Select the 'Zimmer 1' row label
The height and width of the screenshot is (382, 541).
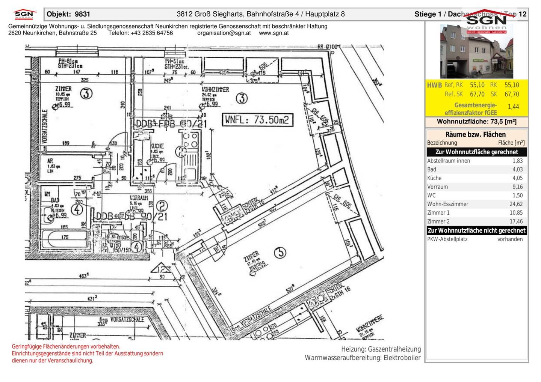[438, 213]
